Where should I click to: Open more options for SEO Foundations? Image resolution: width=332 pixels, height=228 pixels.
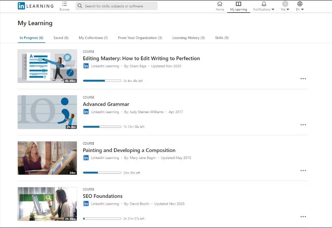(303, 216)
